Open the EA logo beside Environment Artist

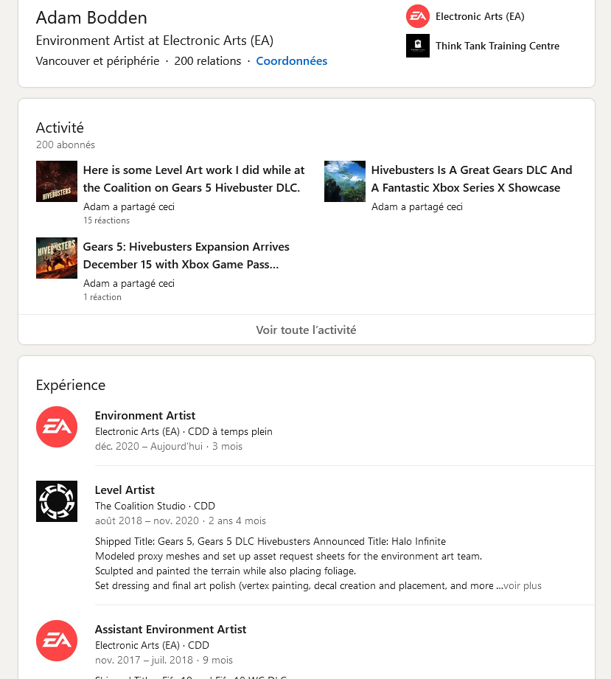(x=57, y=427)
